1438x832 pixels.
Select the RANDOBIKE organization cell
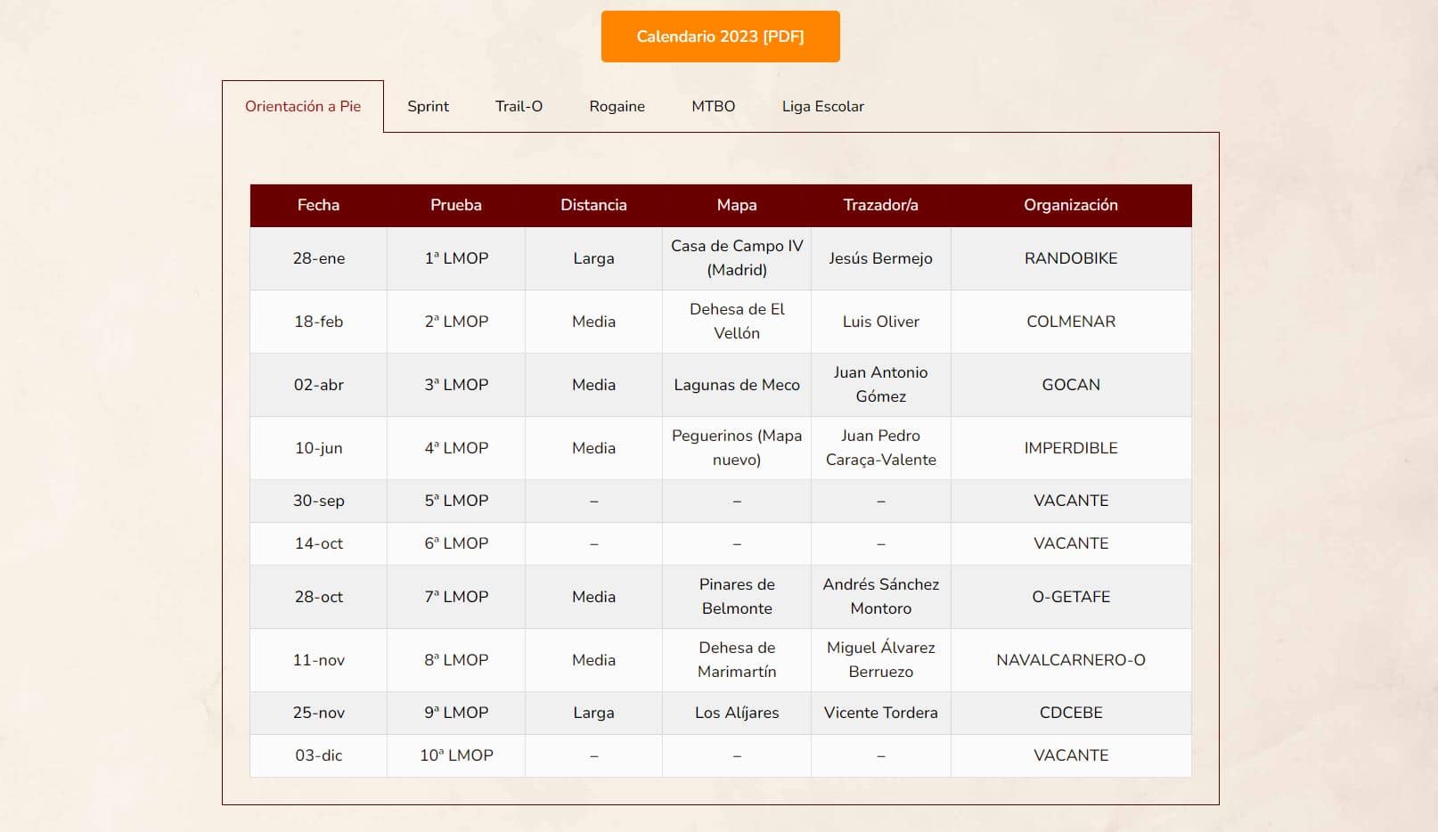(1071, 258)
